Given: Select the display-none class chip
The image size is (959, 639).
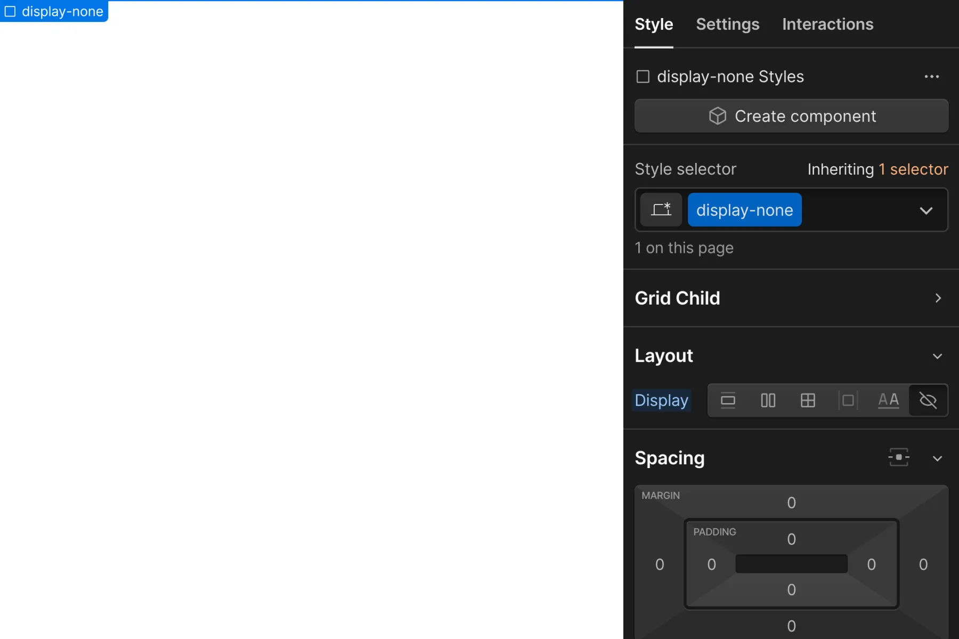Looking at the screenshot, I should coord(744,210).
